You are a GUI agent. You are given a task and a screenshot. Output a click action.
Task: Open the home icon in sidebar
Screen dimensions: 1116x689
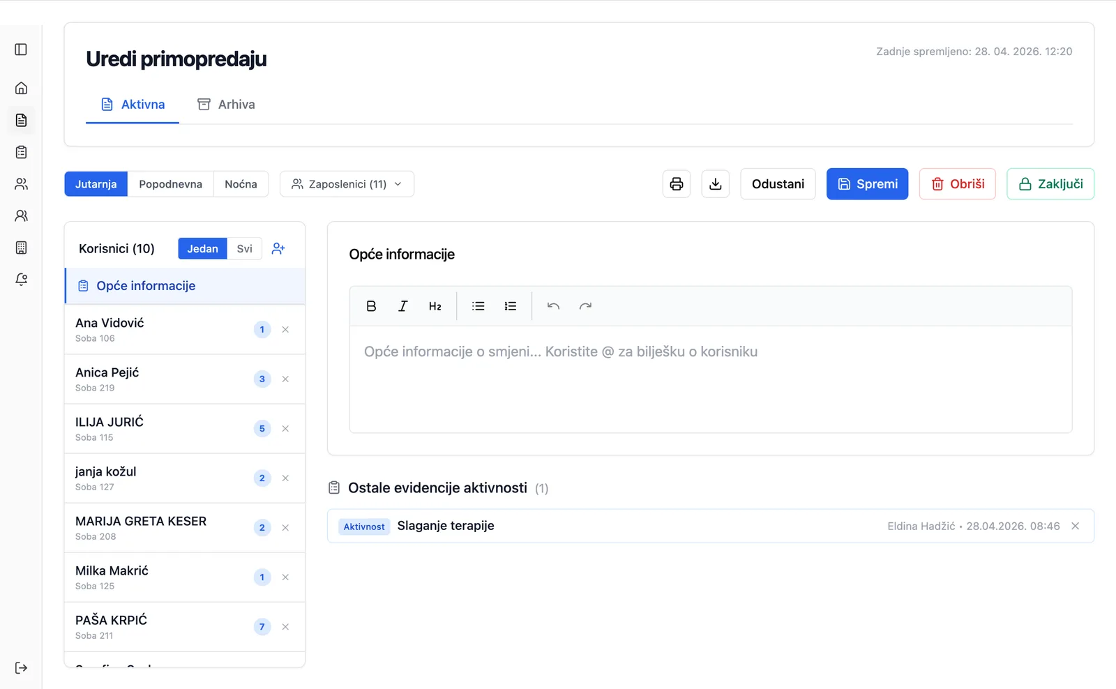click(21, 88)
